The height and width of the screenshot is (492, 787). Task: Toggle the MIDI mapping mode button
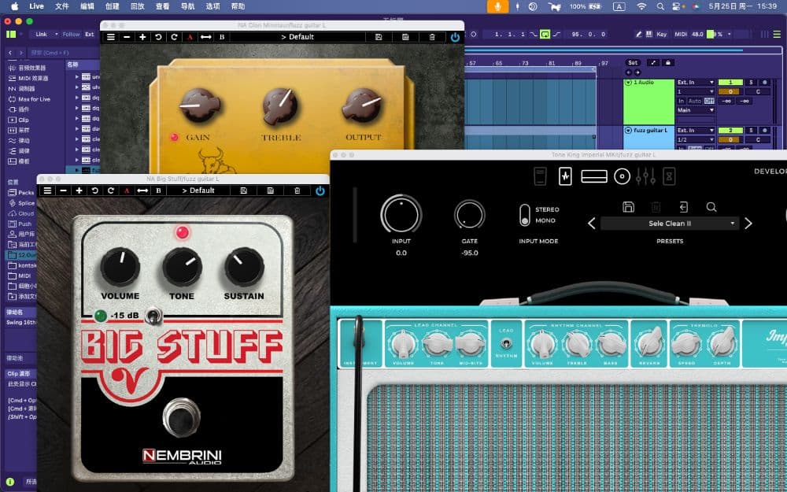tap(681, 34)
